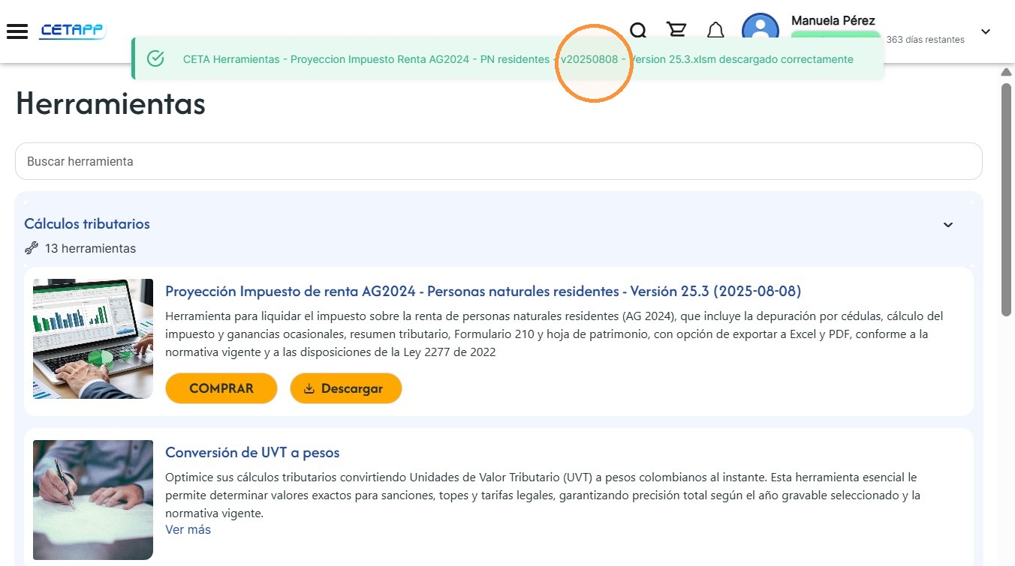Click the user avatar icon
Image resolution: width=1015 pixels, height=566 pixels.
coord(760,29)
